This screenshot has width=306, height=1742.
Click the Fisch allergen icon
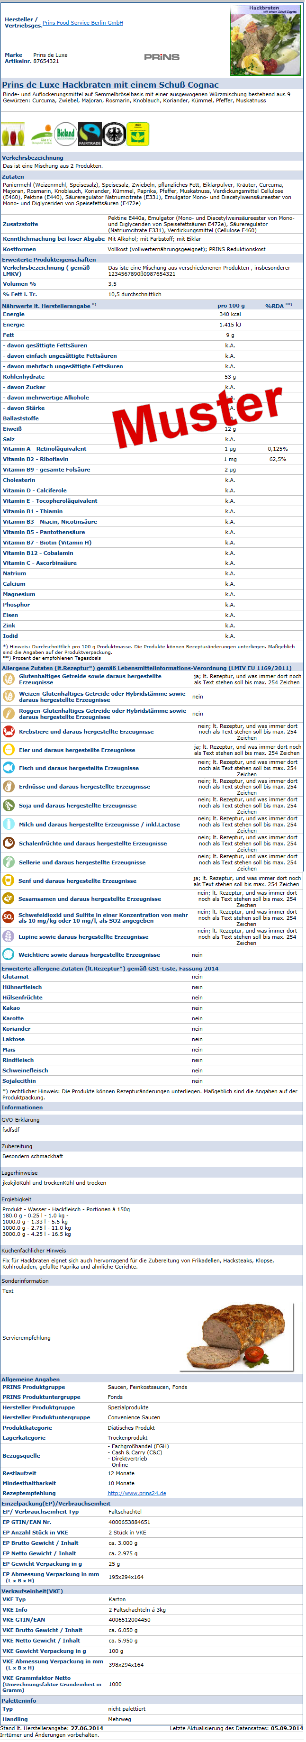point(9,768)
